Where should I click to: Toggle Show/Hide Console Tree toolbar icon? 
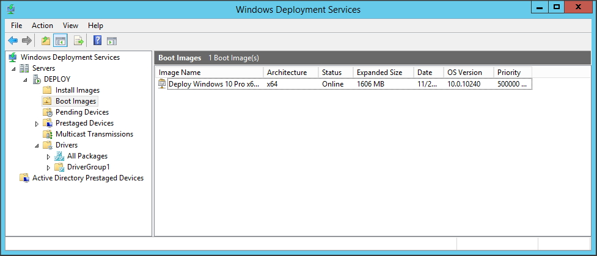point(60,41)
